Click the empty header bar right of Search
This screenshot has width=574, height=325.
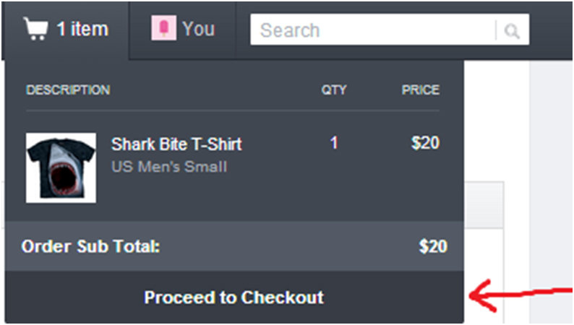point(551,30)
